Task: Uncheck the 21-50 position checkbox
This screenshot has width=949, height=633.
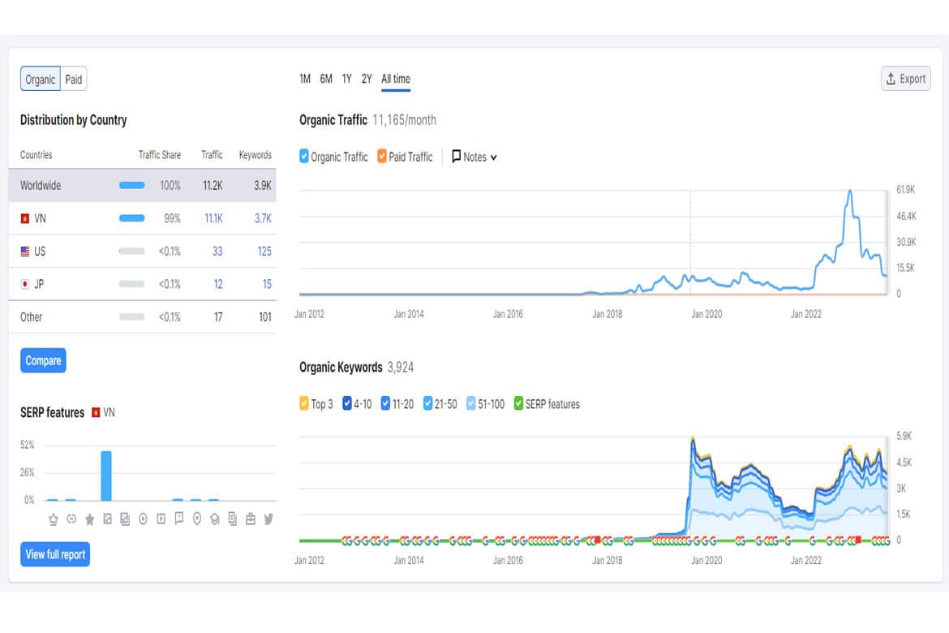Action: (x=428, y=403)
